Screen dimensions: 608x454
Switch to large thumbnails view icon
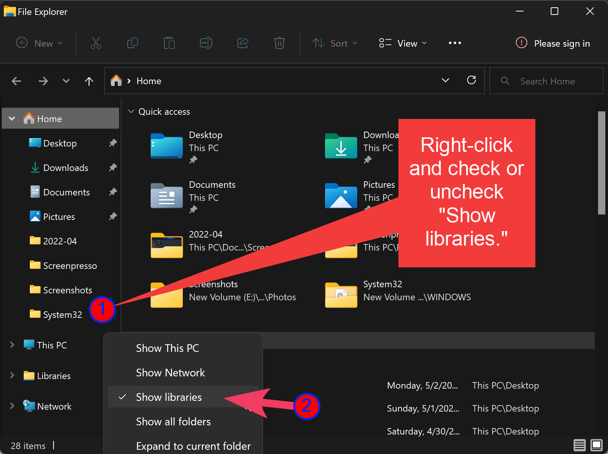(597, 445)
